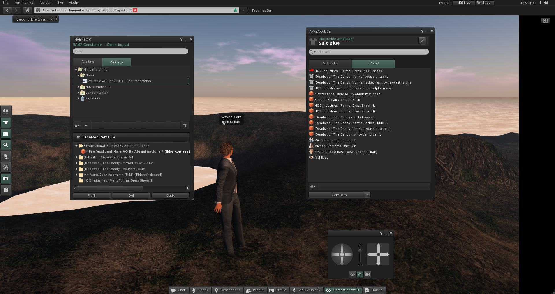Open the Shop button
555x294 pixels.
484,3
